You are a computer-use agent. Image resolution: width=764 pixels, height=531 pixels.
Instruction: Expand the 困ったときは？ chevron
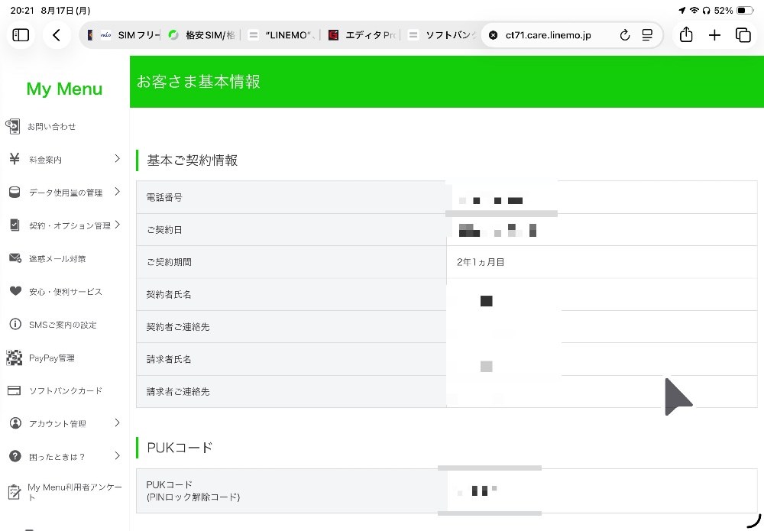117,455
